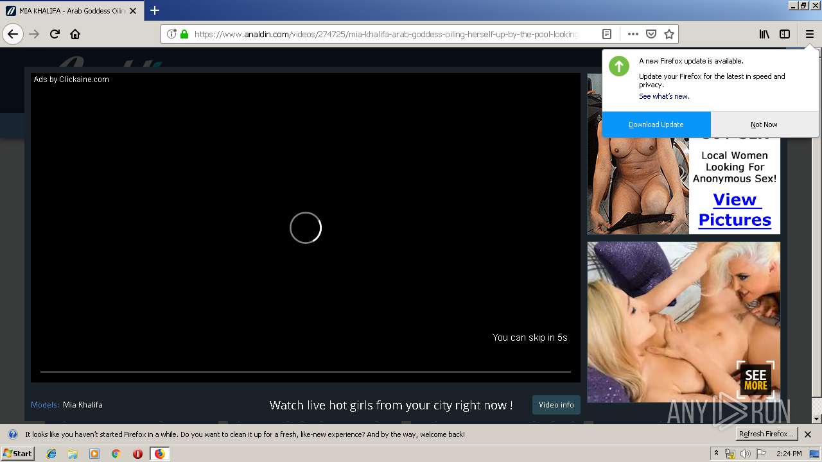Open the volume speaker tray icon
This screenshot has width=822, height=462.
coord(745,454)
